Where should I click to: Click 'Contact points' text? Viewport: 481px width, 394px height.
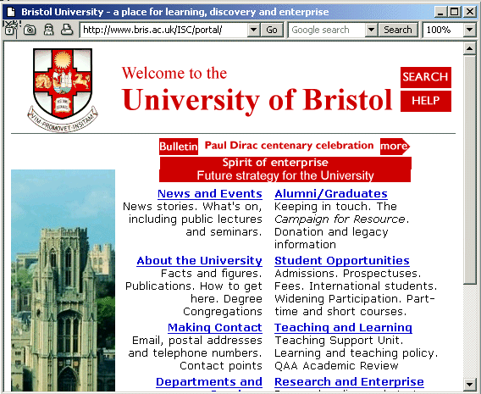221,366
